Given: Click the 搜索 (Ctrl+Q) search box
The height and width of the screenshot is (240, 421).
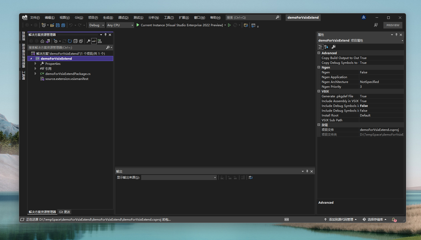Looking at the screenshot, I should click(x=253, y=17).
